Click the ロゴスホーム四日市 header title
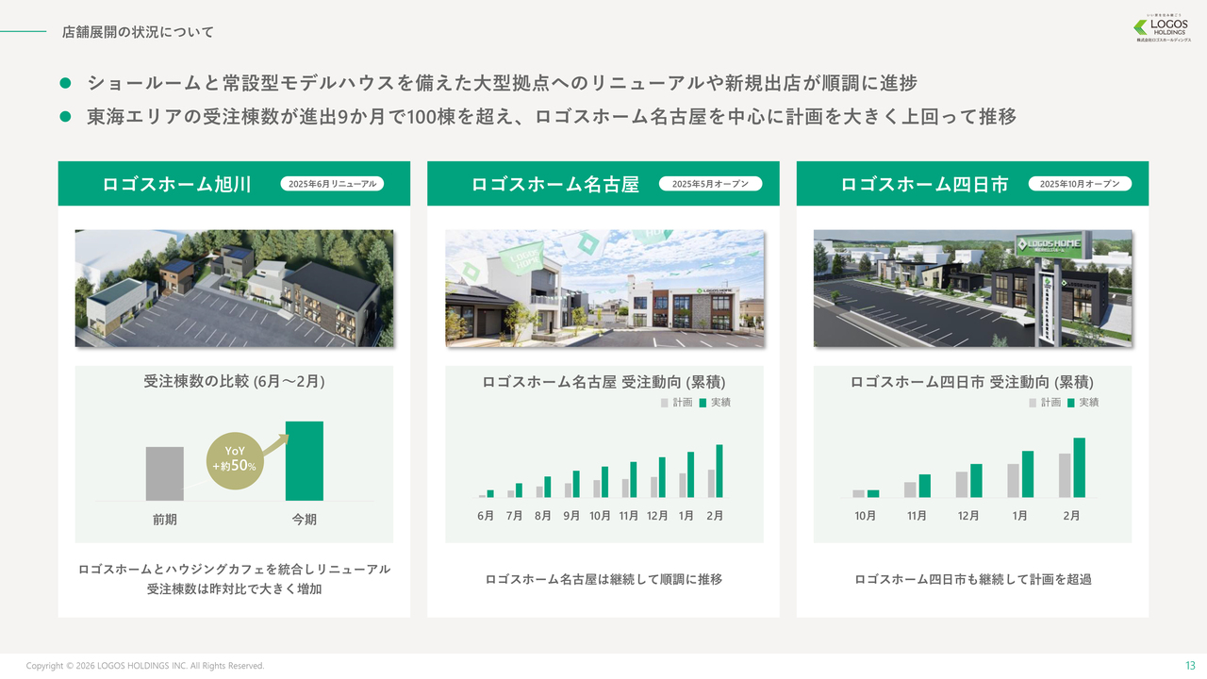Image resolution: width=1207 pixels, height=679 pixels. pyautogui.click(x=924, y=185)
